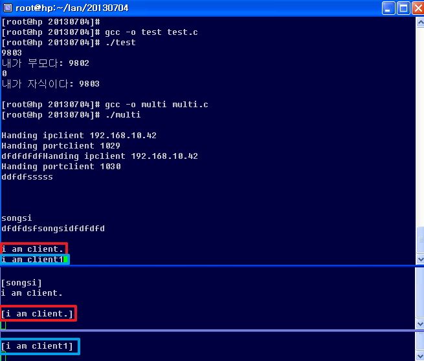This screenshot has width=424, height=361.
Task: Close the root@hp terminal window
Action: point(418,8)
